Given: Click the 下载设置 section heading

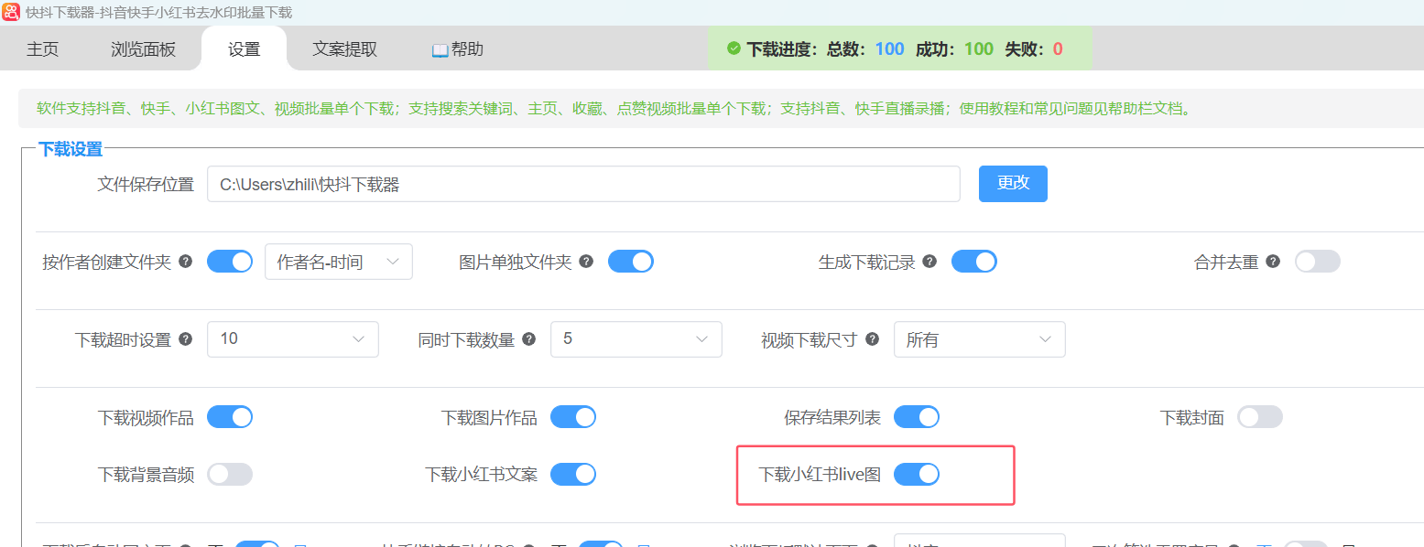Looking at the screenshot, I should click(x=71, y=149).
